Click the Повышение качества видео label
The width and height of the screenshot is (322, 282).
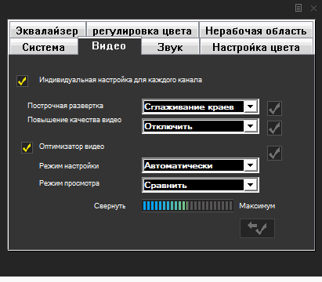[x=74, y=120]
